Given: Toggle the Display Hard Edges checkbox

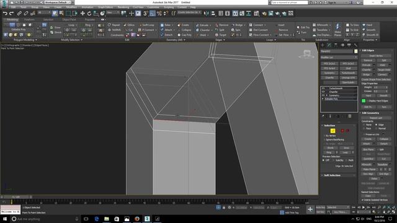Looking at the screenshot, I should (x=367, y=101).
